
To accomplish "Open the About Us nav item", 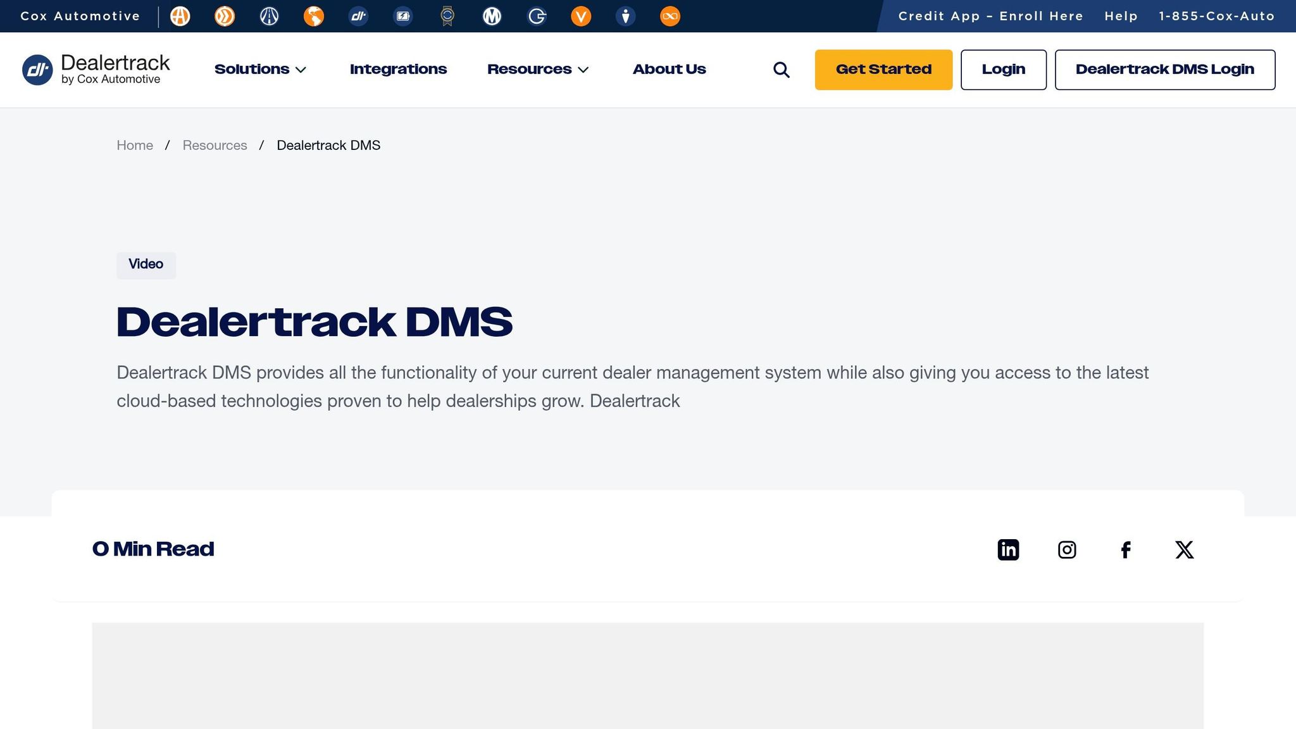I will pyautogui.click(x=669, y=70).
